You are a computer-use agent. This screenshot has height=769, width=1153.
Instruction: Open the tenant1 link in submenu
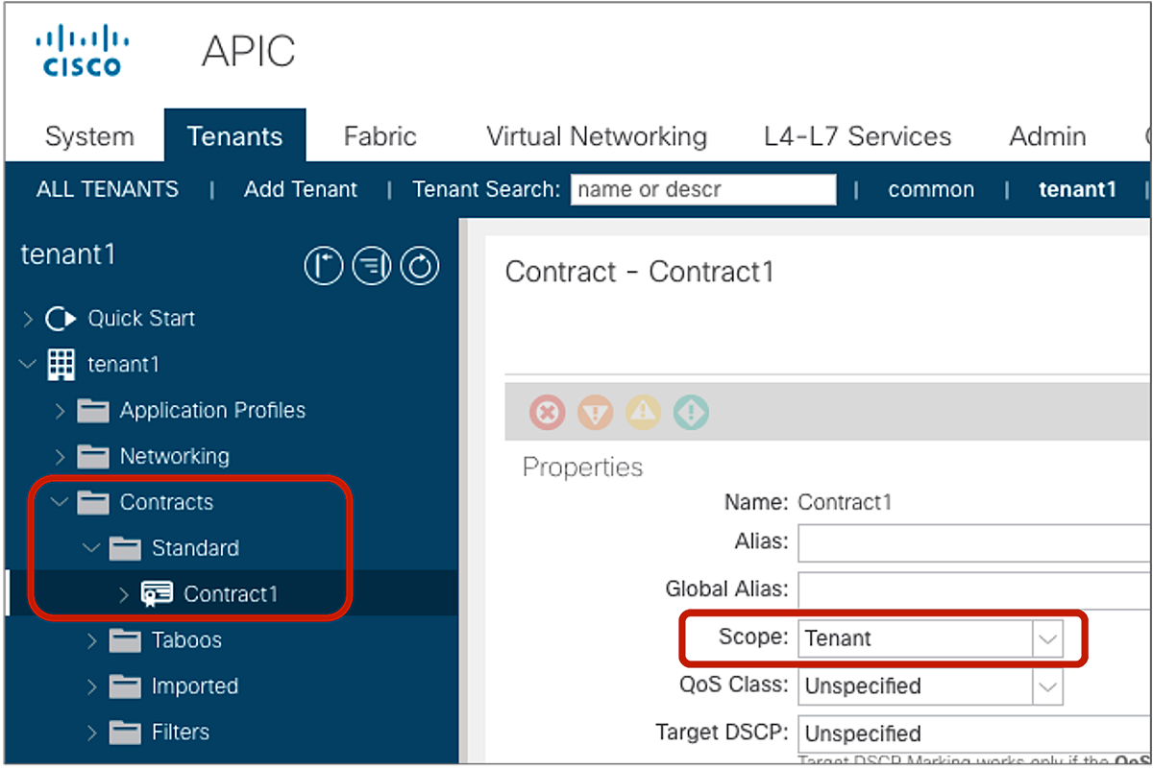coord(1077,189)
